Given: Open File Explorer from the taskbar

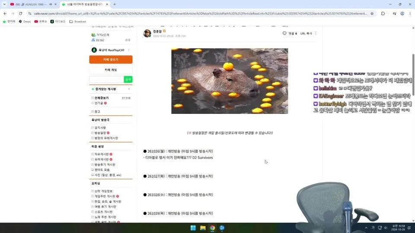Looking at the screenshot, I should [203, 228].
